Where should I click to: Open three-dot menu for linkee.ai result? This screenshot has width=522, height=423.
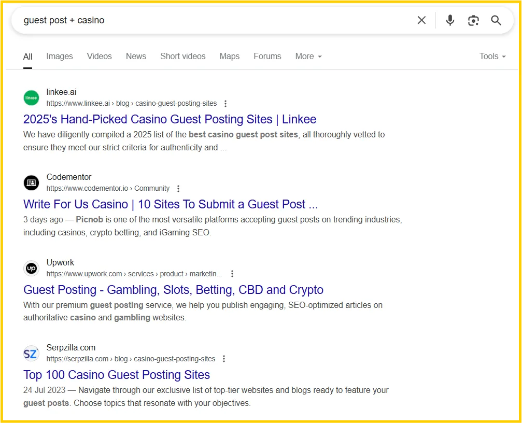(x=225, y=104)
